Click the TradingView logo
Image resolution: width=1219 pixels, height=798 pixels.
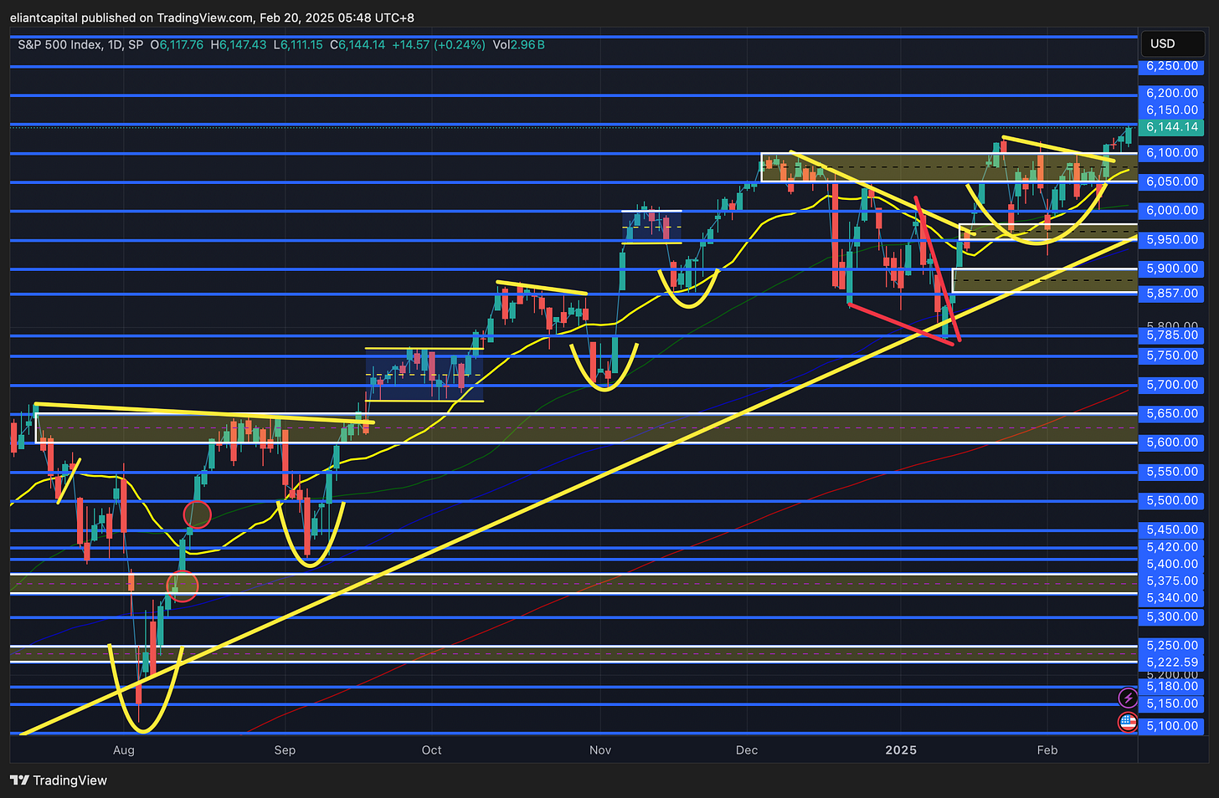(59, 780)
